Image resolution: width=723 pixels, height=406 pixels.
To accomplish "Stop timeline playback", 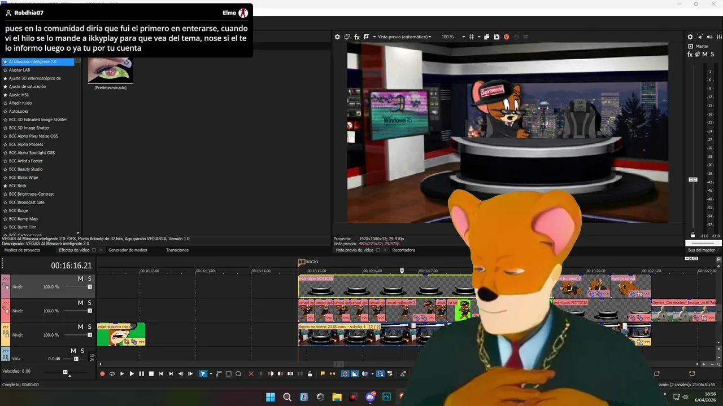I will click(x=151, y=374).
